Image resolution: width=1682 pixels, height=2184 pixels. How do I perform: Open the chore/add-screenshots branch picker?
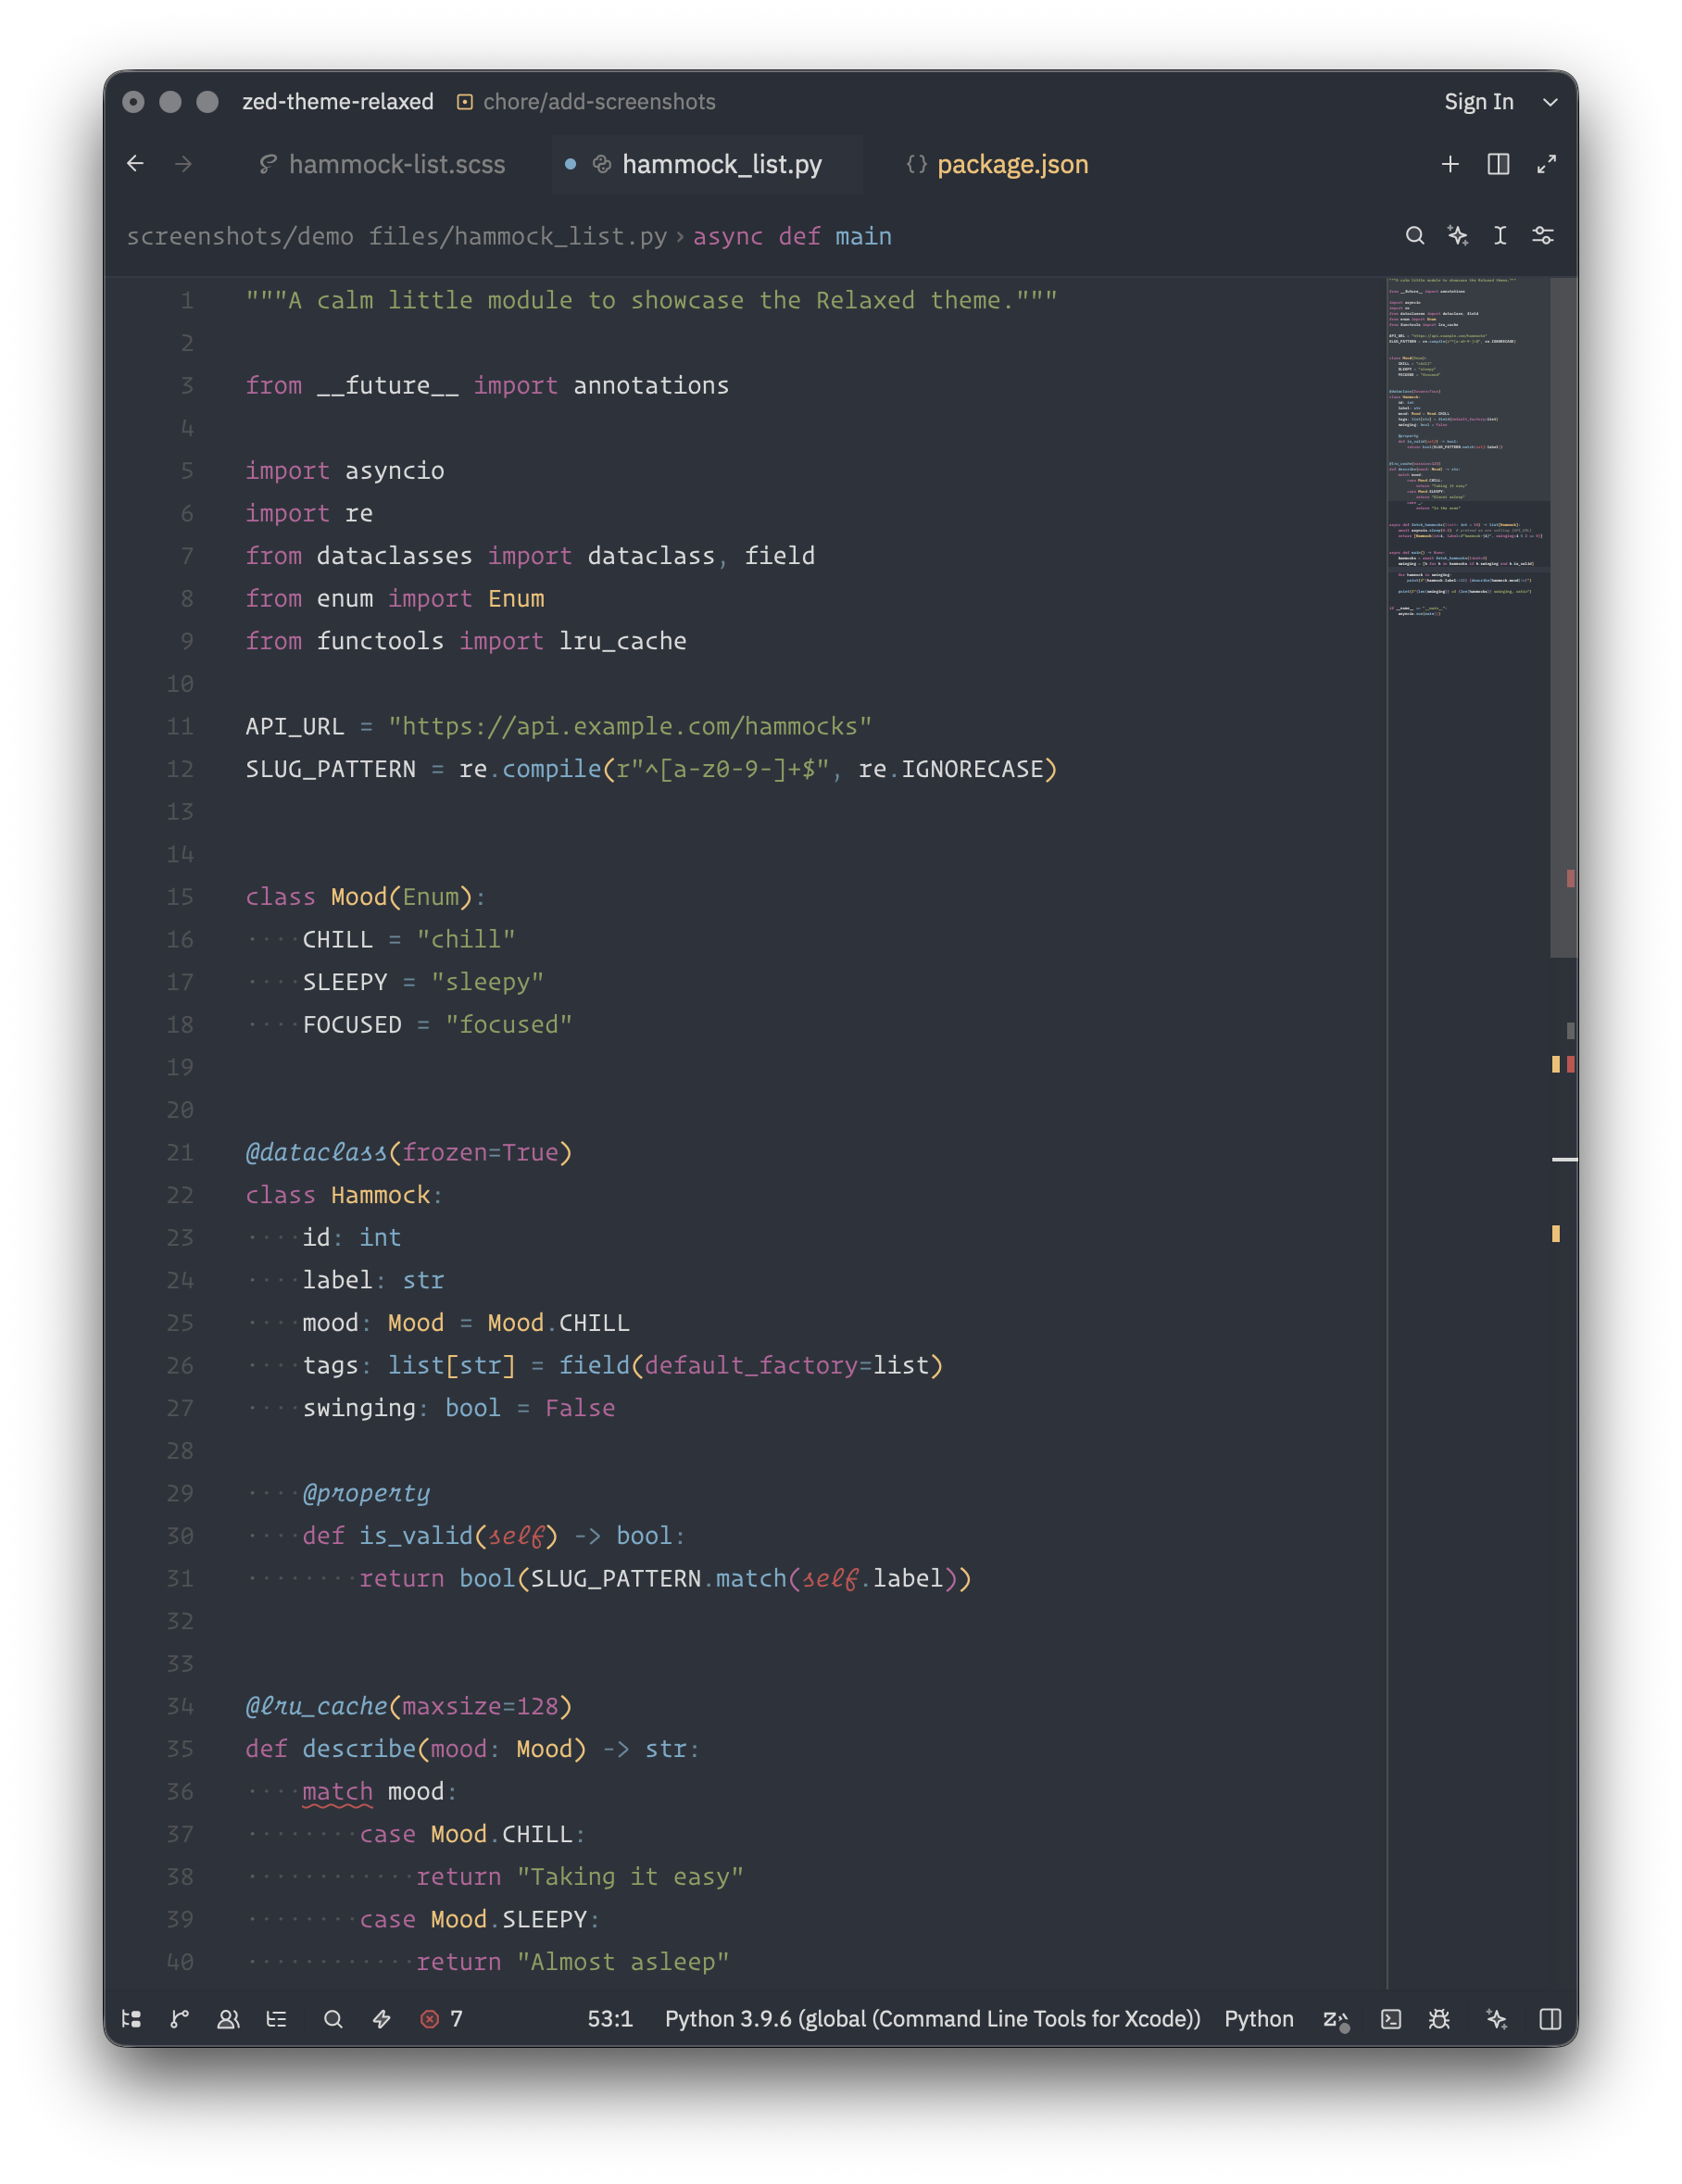pyautogui.click(x=586, y=102)
